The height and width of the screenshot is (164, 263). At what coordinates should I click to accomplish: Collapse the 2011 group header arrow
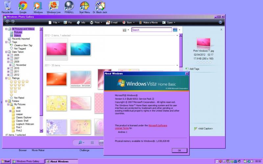click(x=177, y=65)
